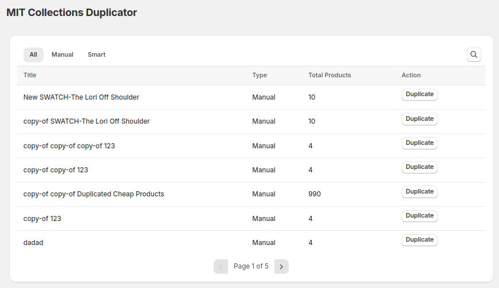Select title copy-of SWATCH-The Lori Off Shoulder

[x=87, y=121]
